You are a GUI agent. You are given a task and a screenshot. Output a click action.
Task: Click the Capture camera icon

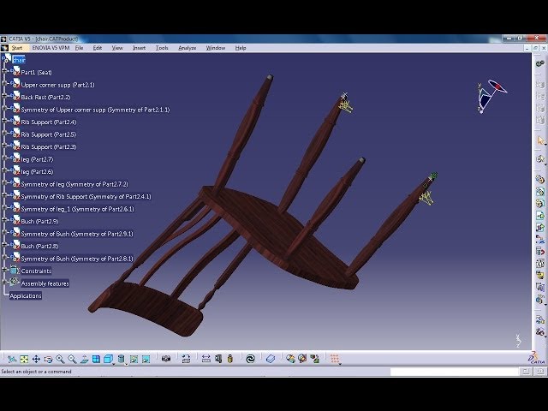point(166,359)
